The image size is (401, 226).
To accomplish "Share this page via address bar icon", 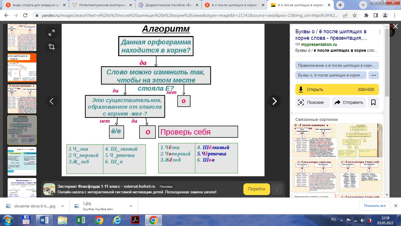I will pos(345,15).
